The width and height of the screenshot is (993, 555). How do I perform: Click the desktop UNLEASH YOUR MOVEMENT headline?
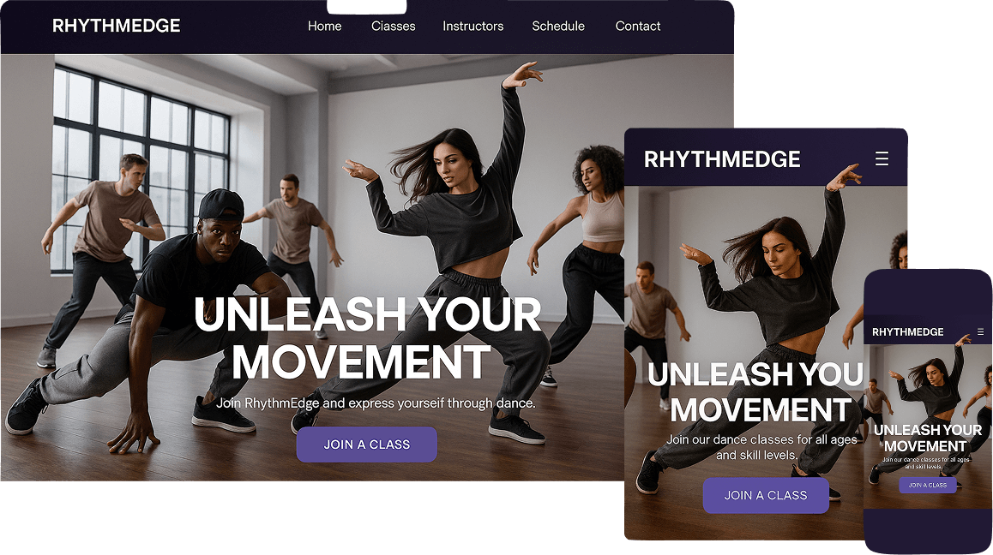[x=367, y=338]
